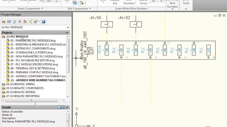Expand the Insert Components panel arrow
The width and height of the screenshot is (227, 127).
pos(42,8)
